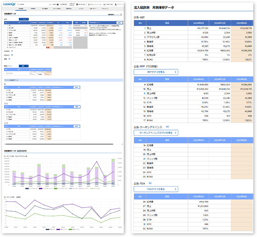257x237 pixels.
Task: Click the edit button on アプリ device table
Action: click(x=76, y=106)
